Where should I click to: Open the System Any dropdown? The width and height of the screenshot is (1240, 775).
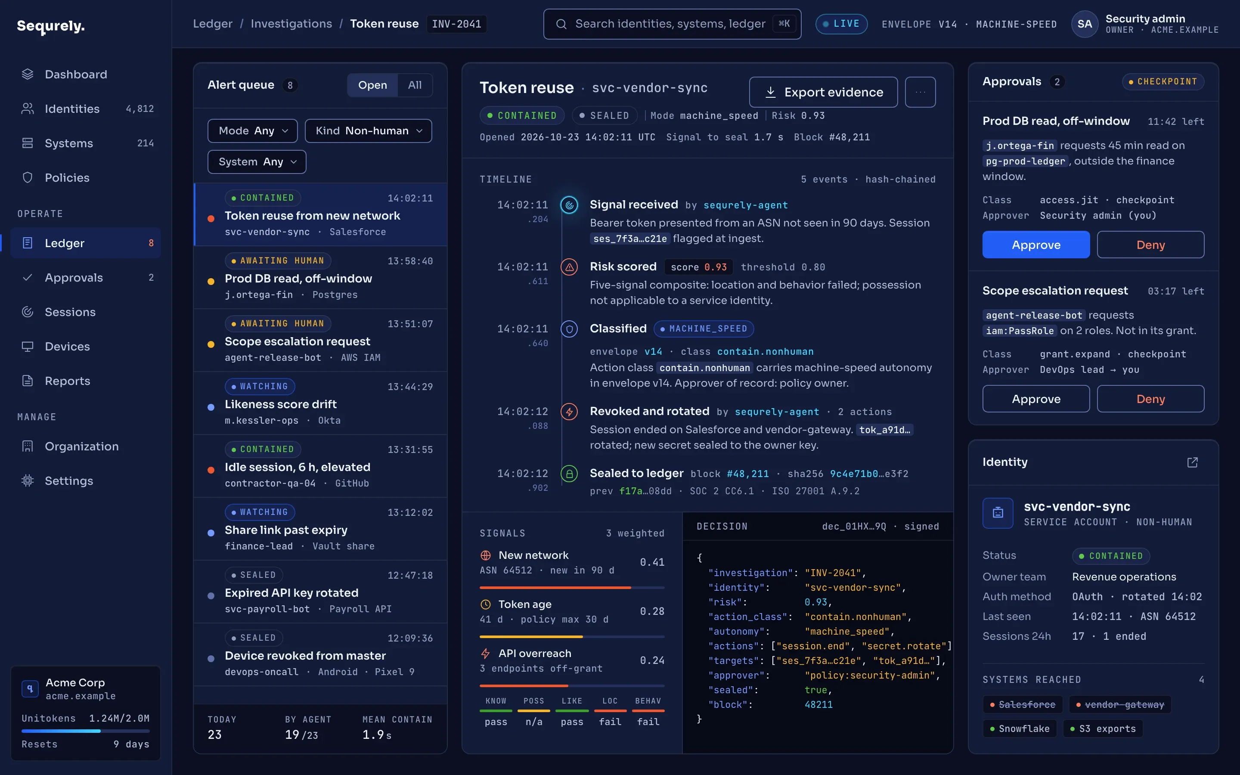click(257, 162)
